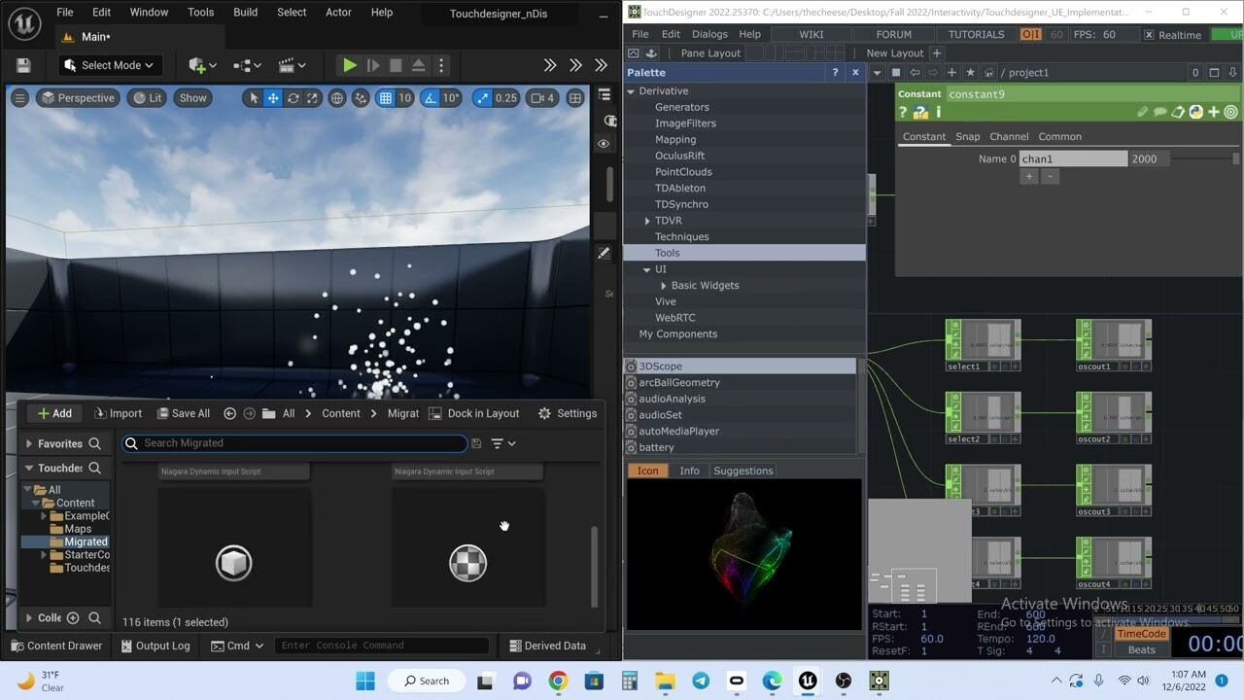The width and height of the screenshot is (1244, 700).
Task: Collapse the UI palette category
Action: (647, 268)
